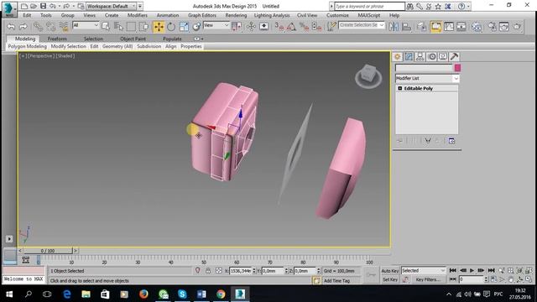Viewport: 537px width, 302px height.
Task: Click the Add Time Tag label
Action: pyautogui.click(x=336, y=281)
